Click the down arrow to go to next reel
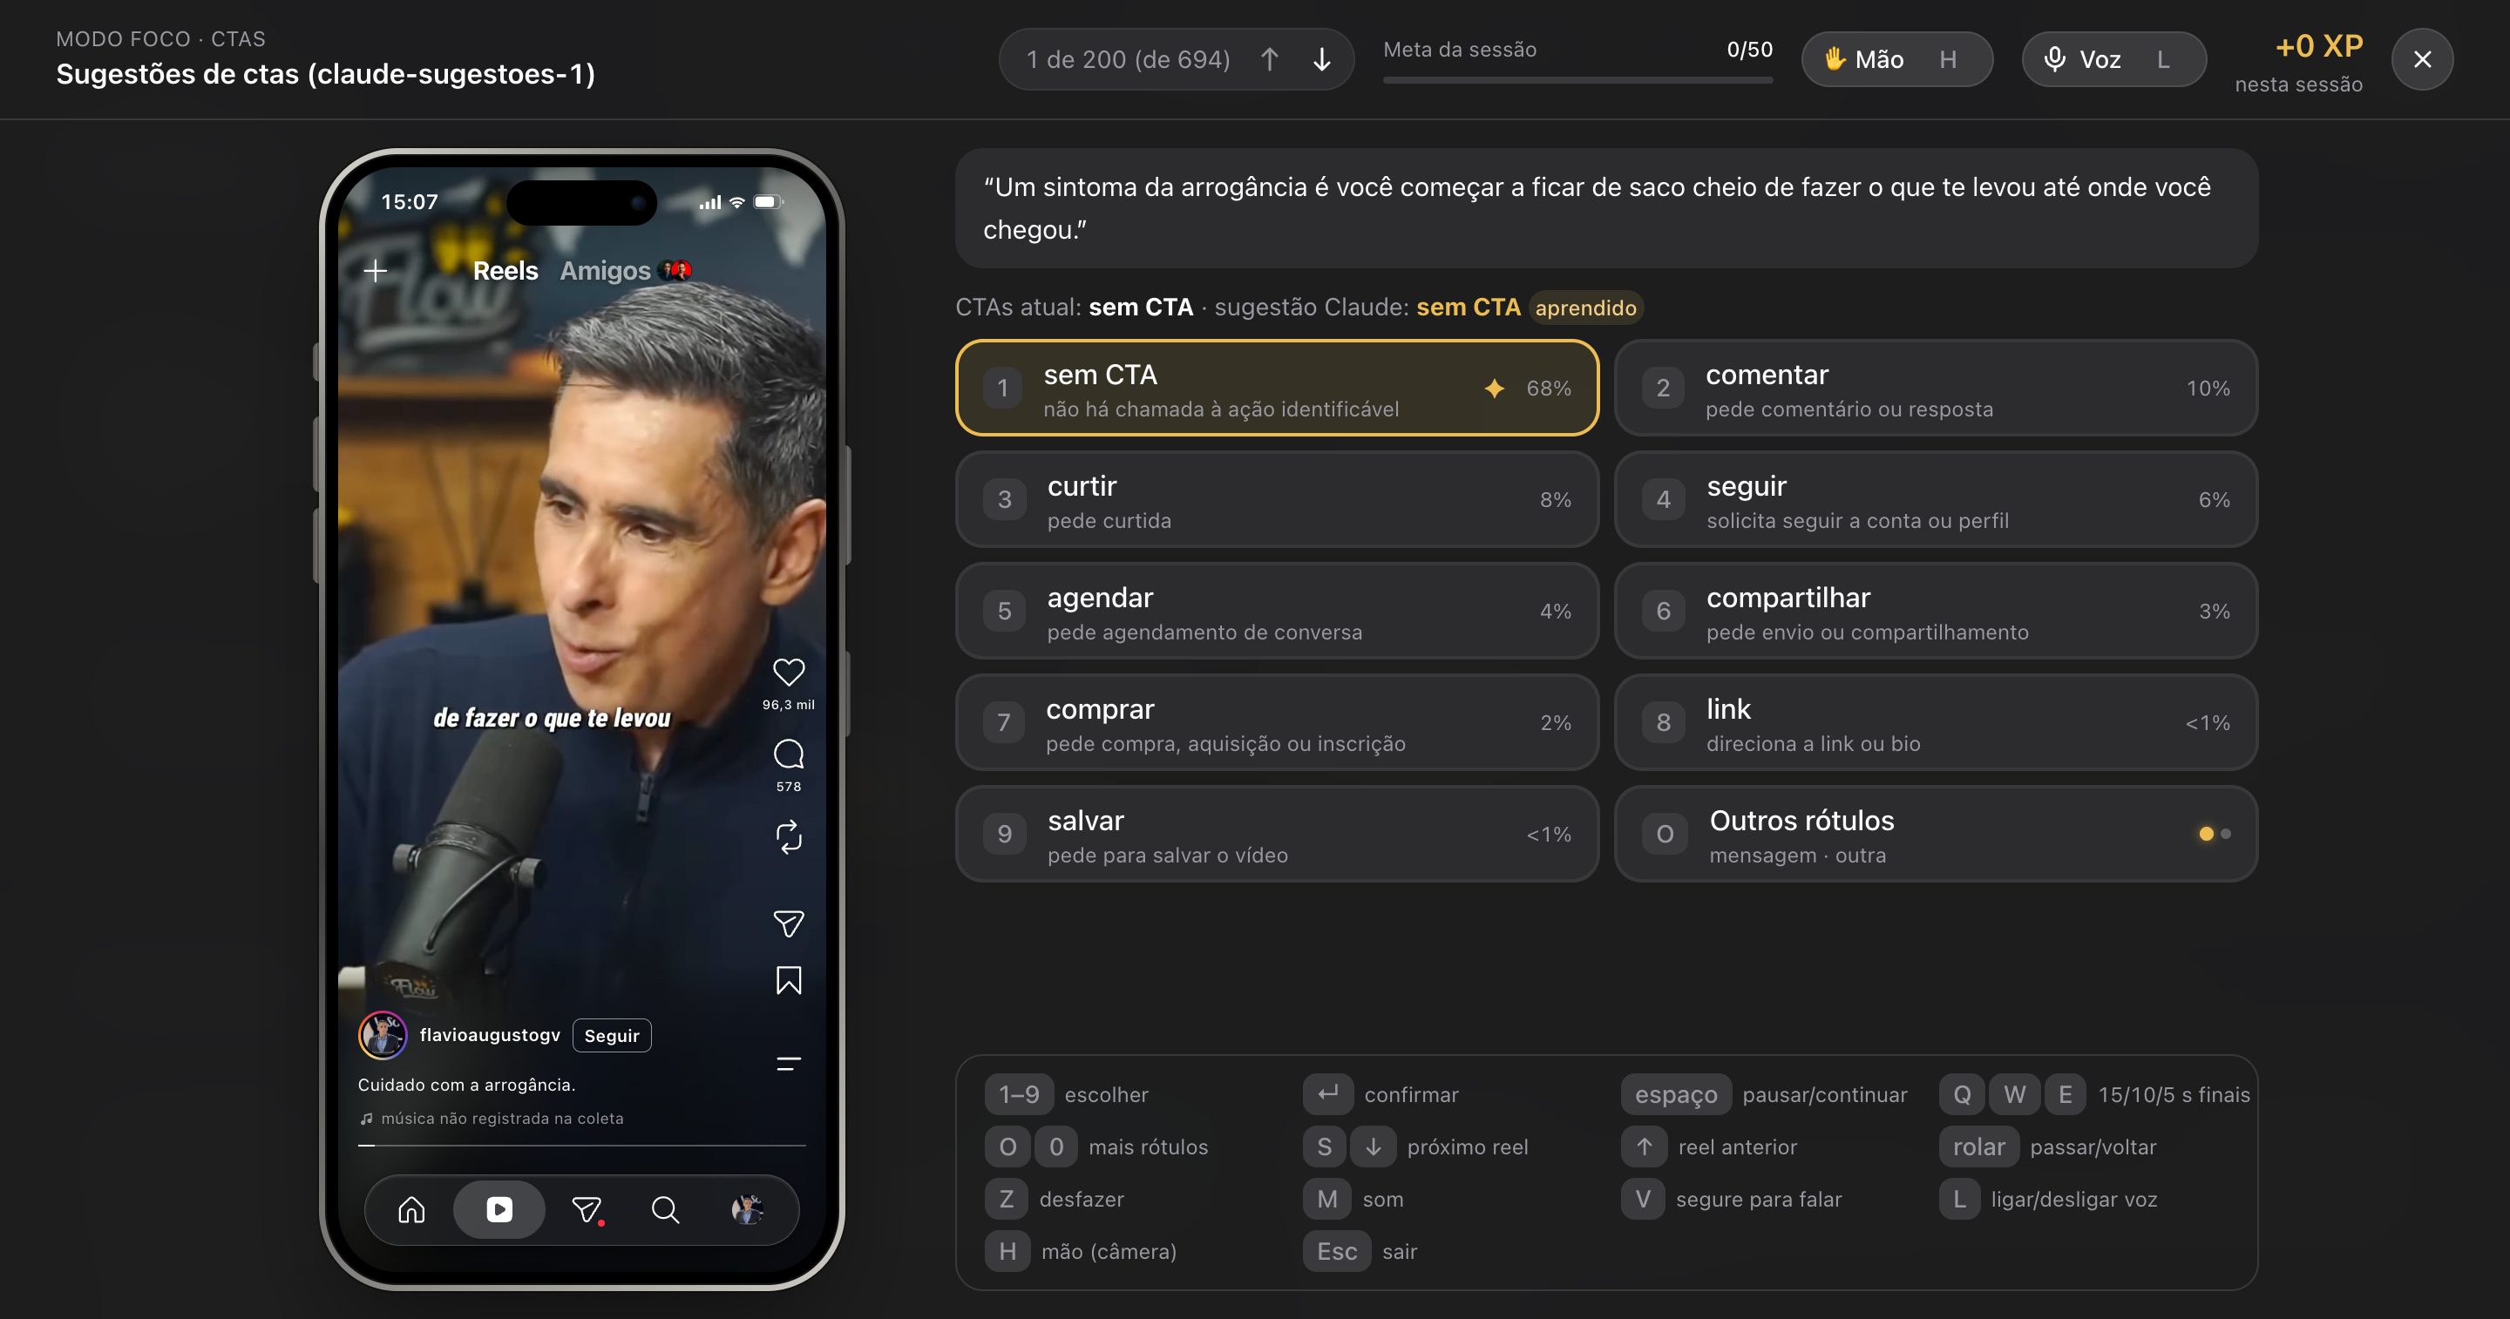 1321,59
